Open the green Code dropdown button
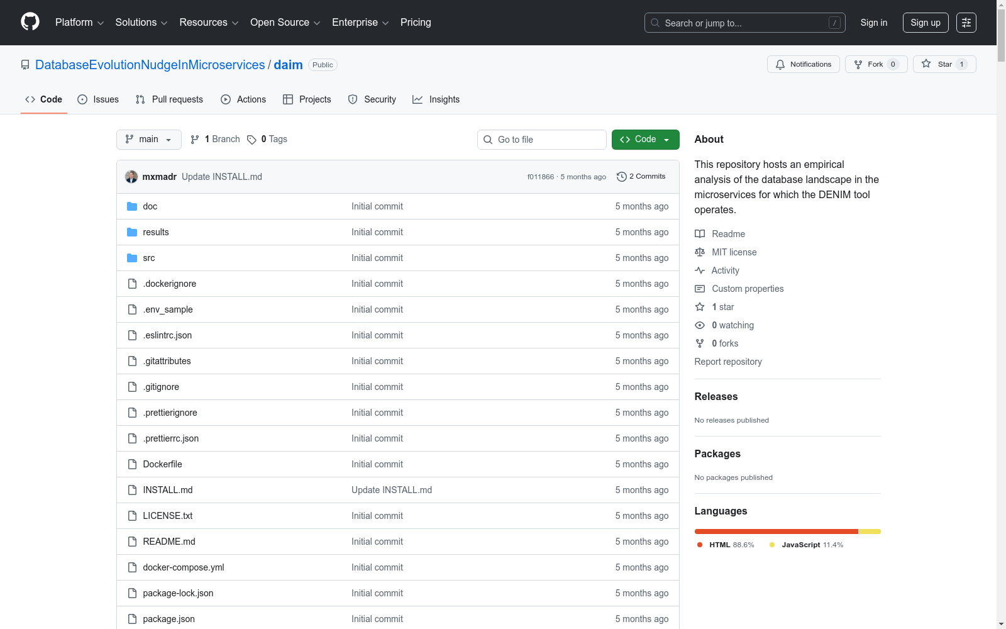This screenshot has width=1006, height=629. point(645,140)
